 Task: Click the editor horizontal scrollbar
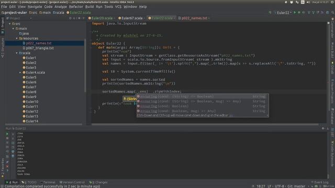[x=205, y=124]
